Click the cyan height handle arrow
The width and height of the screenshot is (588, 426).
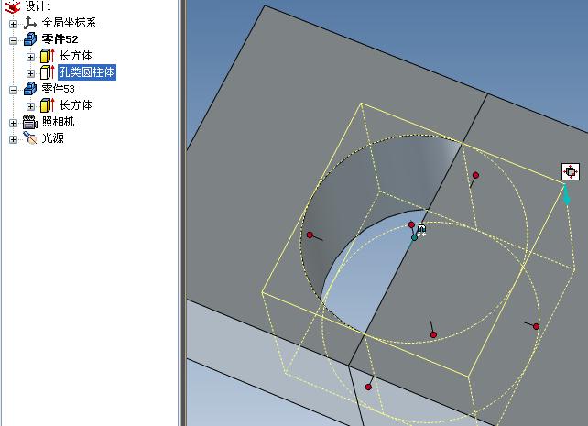(x=567, y=195)
